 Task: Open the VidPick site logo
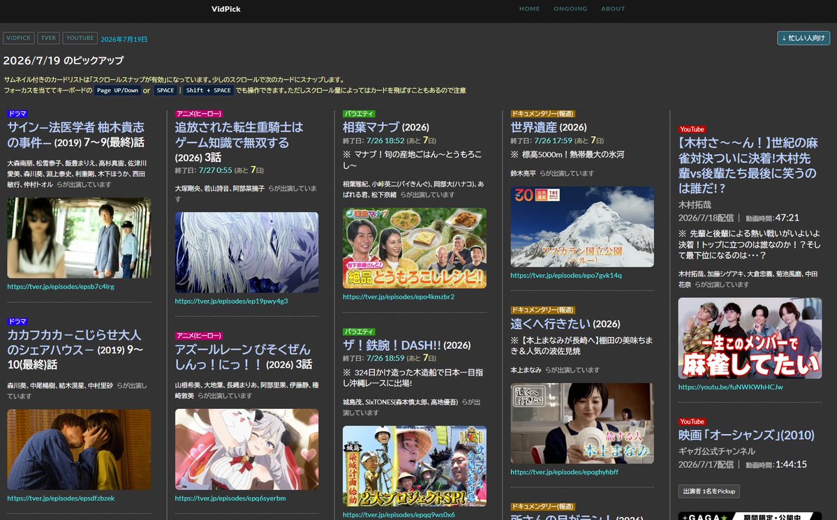(225, 9)
